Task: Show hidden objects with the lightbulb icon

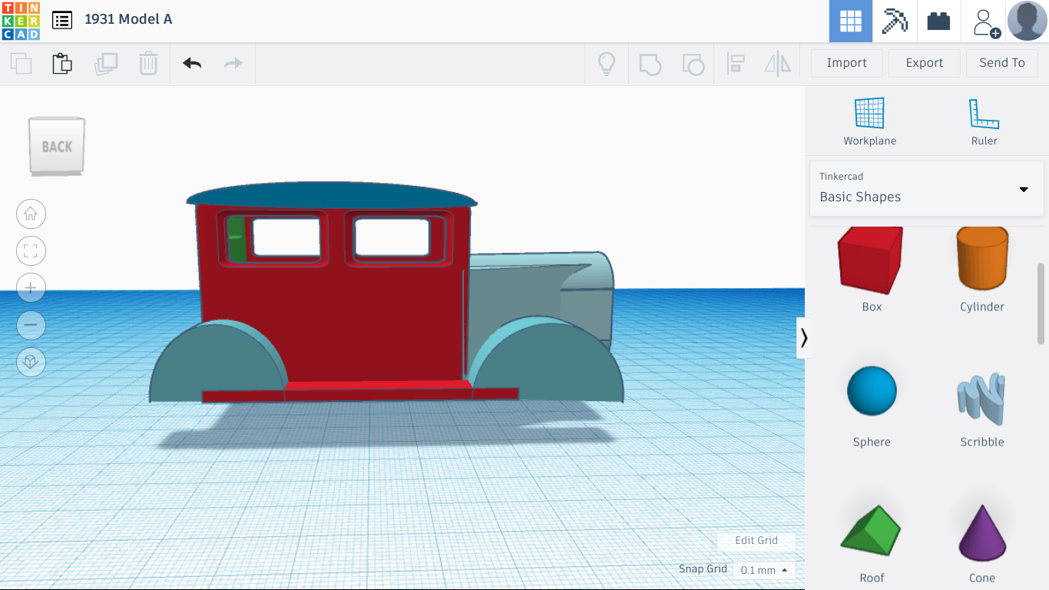Action: point(607,65)
